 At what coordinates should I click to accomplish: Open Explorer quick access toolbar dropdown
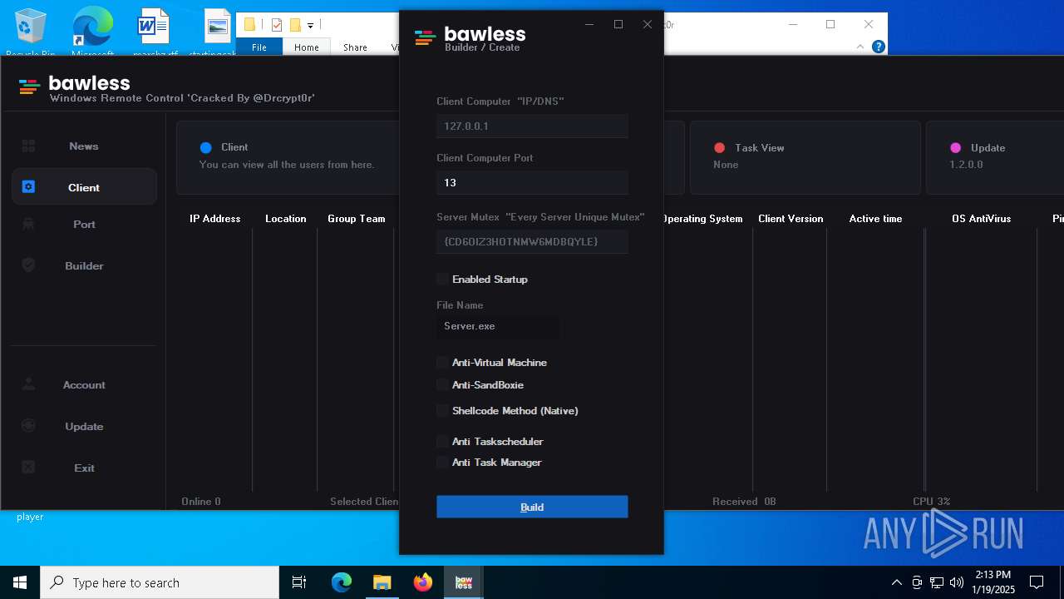pyautogui.click(x=310, y=25)
